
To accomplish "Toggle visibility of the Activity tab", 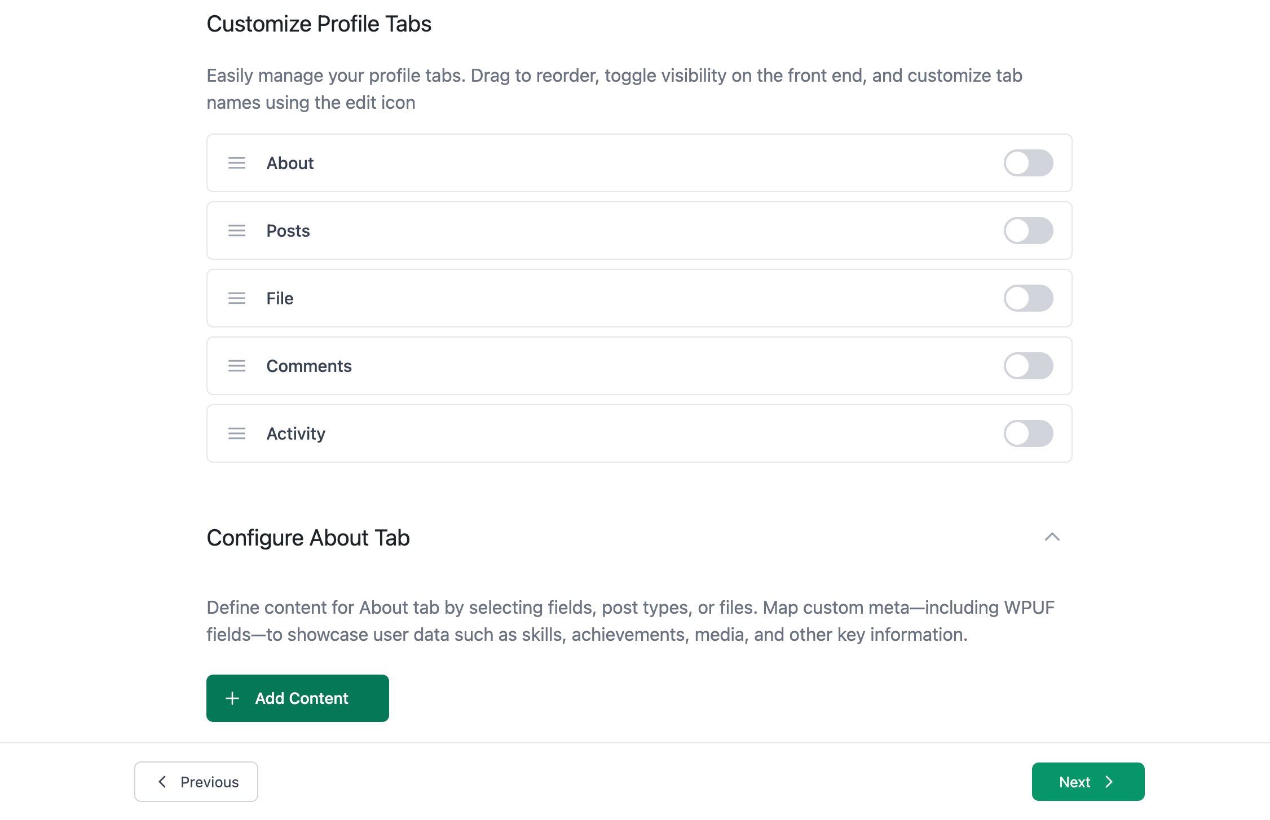I will 1028,433.
